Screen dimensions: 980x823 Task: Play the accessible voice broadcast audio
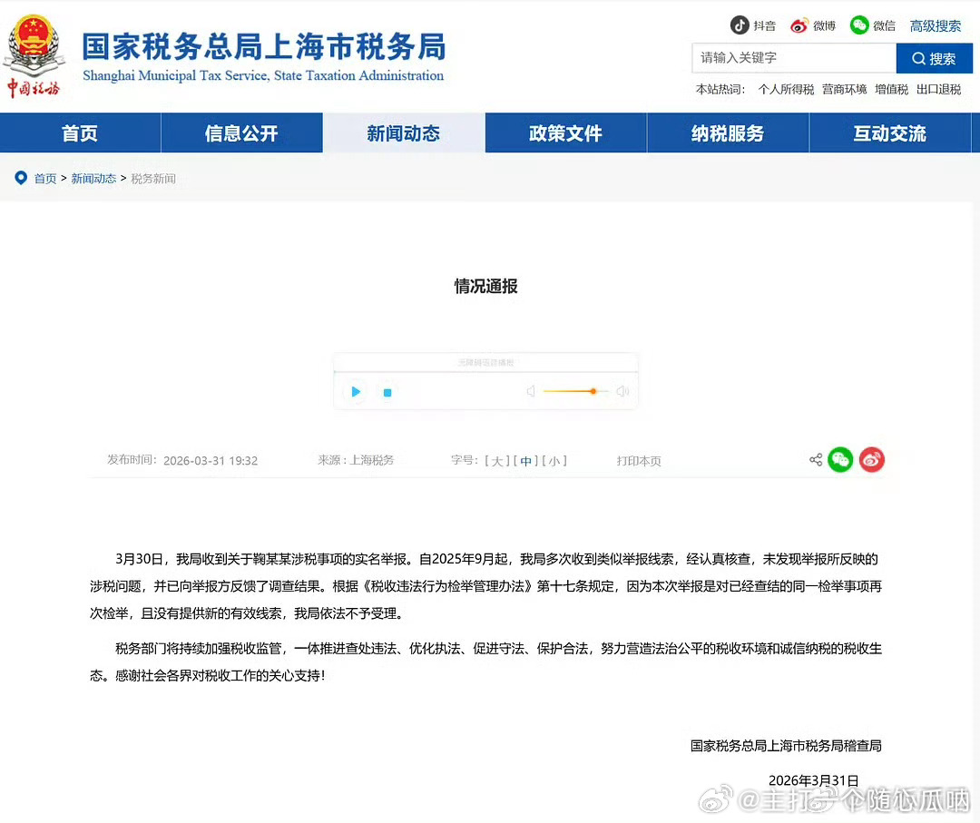click(x=355, y=391)
